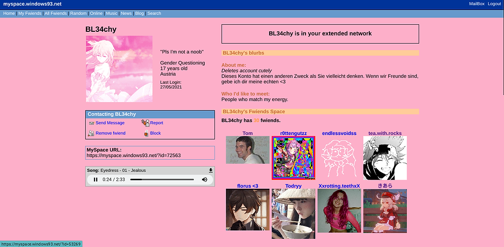Open florus <3 avatar image
Screen dimensions: 504x247
click(247, 210)
